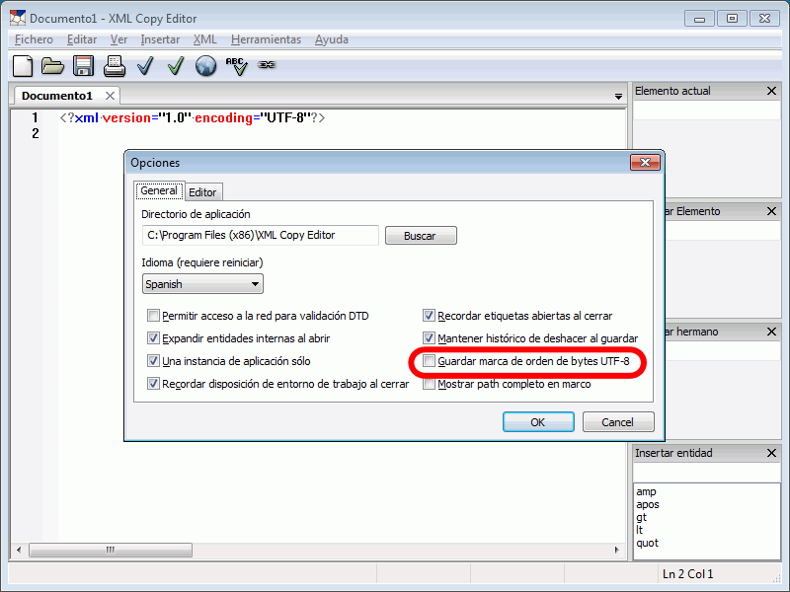
Task: Click the XML declaration on line 1
Action: tap(193, 117)
